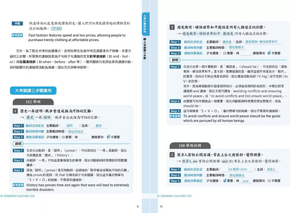Click sentence 'History has proven time and again'
The height and width of the screenshot is (213, 293).
click(78, 187)
